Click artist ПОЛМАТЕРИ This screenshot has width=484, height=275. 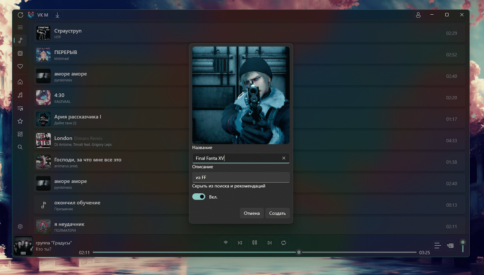(x=65, y=230)
